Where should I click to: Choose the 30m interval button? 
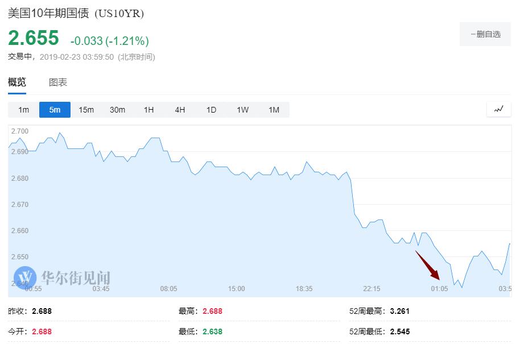(117, 110)
